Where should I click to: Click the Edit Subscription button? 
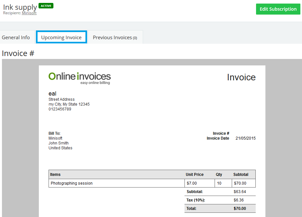[x=278, y=9]
